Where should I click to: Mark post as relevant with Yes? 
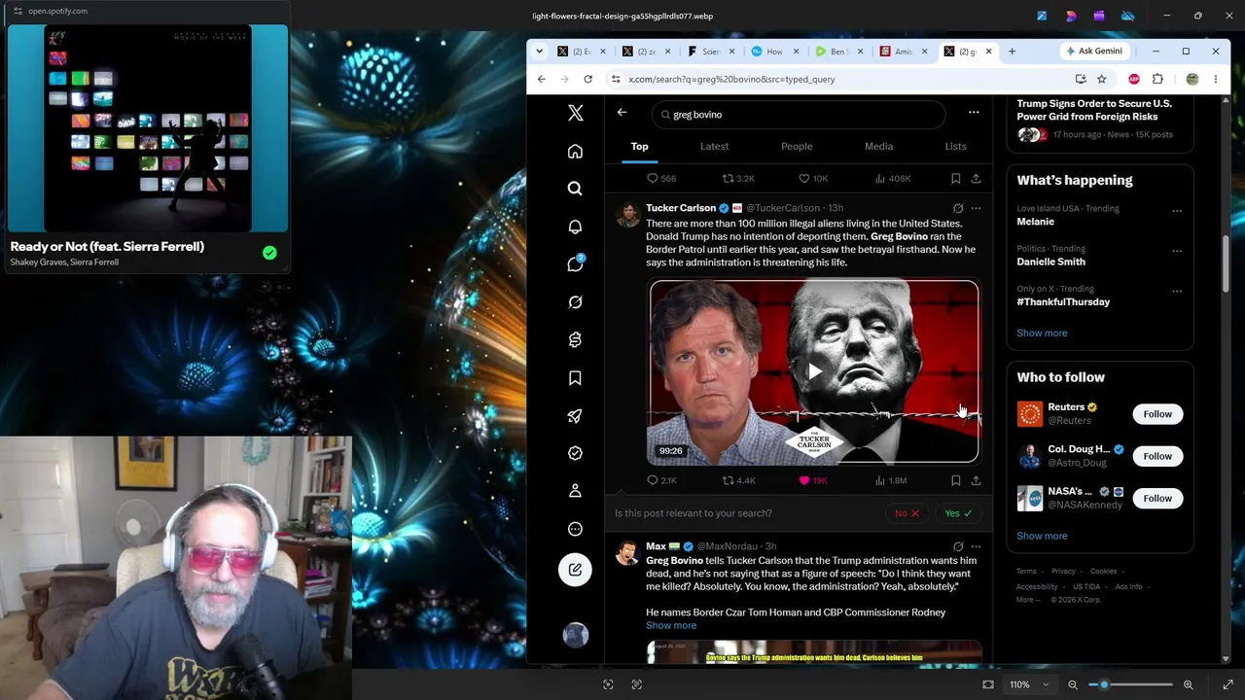pos(958,513)
